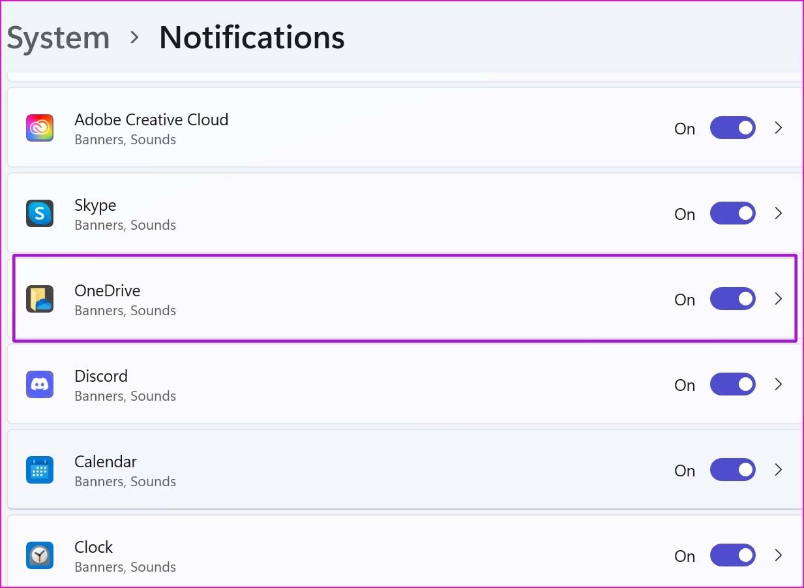Image resolution: width=804 pixels, height=588 pixels.
Task: Switch off OneDrive notifications toggle
Action: (x=732, y=299)
